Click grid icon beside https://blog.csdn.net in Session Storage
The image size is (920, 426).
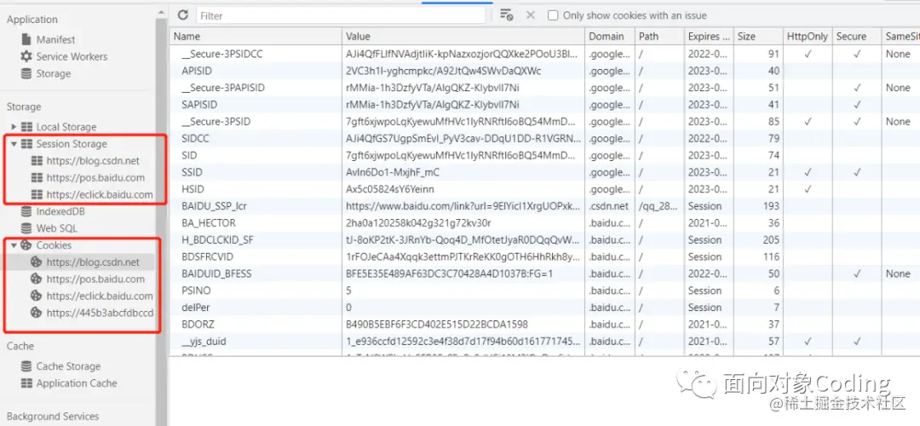click(x=37, y=161)
